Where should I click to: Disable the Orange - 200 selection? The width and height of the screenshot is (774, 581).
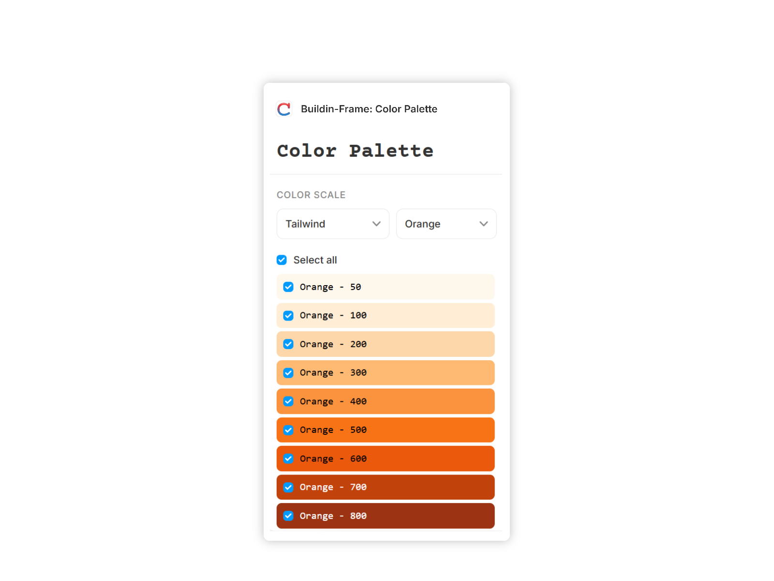(x=288, y=344)
